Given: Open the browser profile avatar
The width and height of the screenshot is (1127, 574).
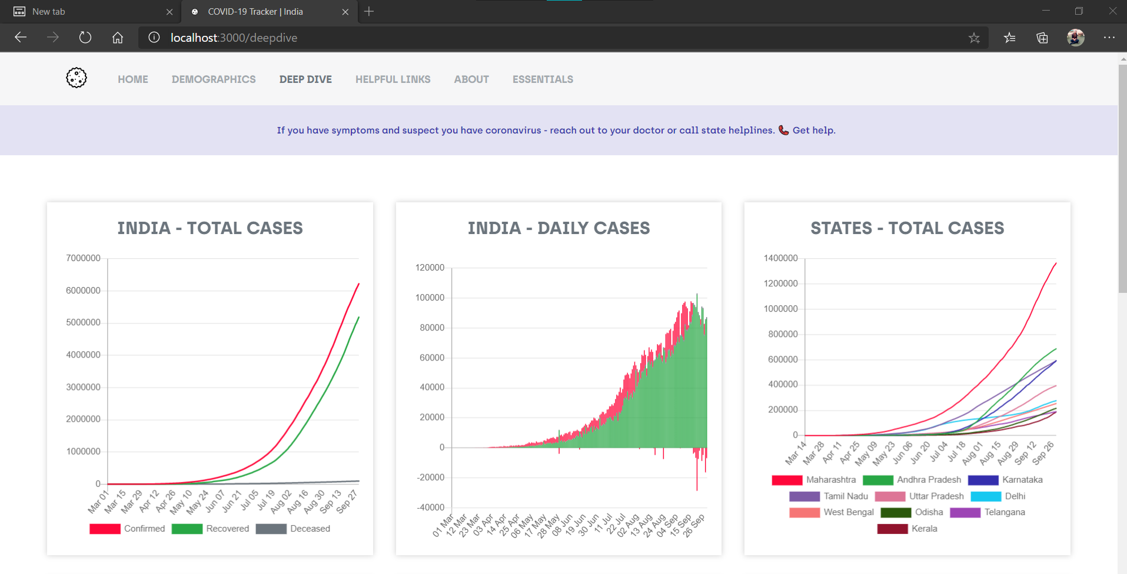Looking at the screenshot, I should (1076, 38).
